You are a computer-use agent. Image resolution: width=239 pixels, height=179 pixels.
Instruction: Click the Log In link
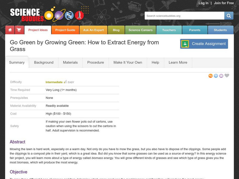pyautogui.click(x=203, y=3)
